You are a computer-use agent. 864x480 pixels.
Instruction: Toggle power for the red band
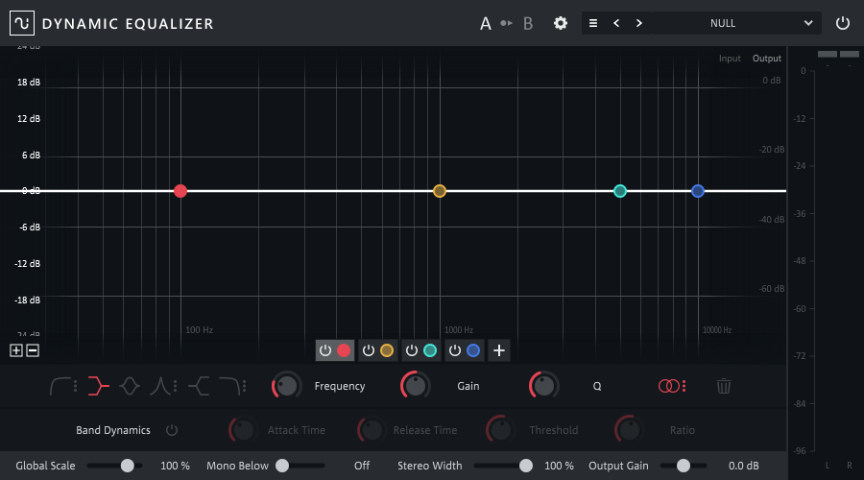(325, 350)
